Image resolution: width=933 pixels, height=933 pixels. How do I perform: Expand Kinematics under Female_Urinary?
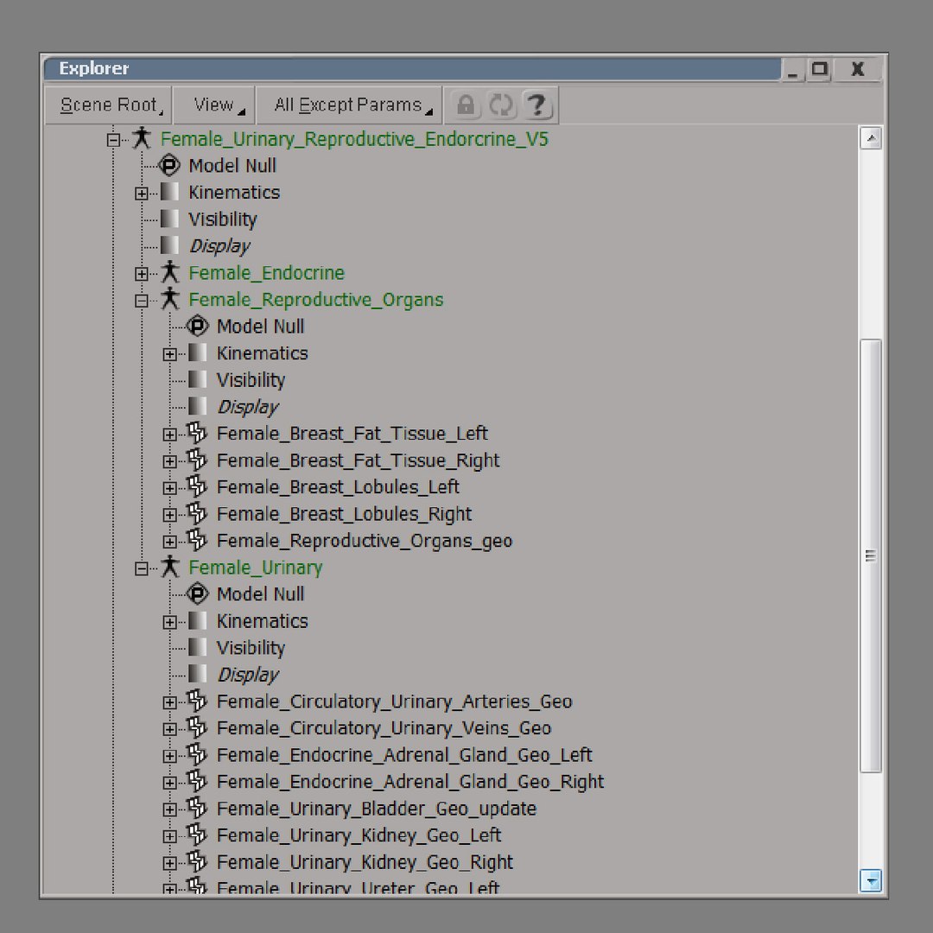coord(169,622)
